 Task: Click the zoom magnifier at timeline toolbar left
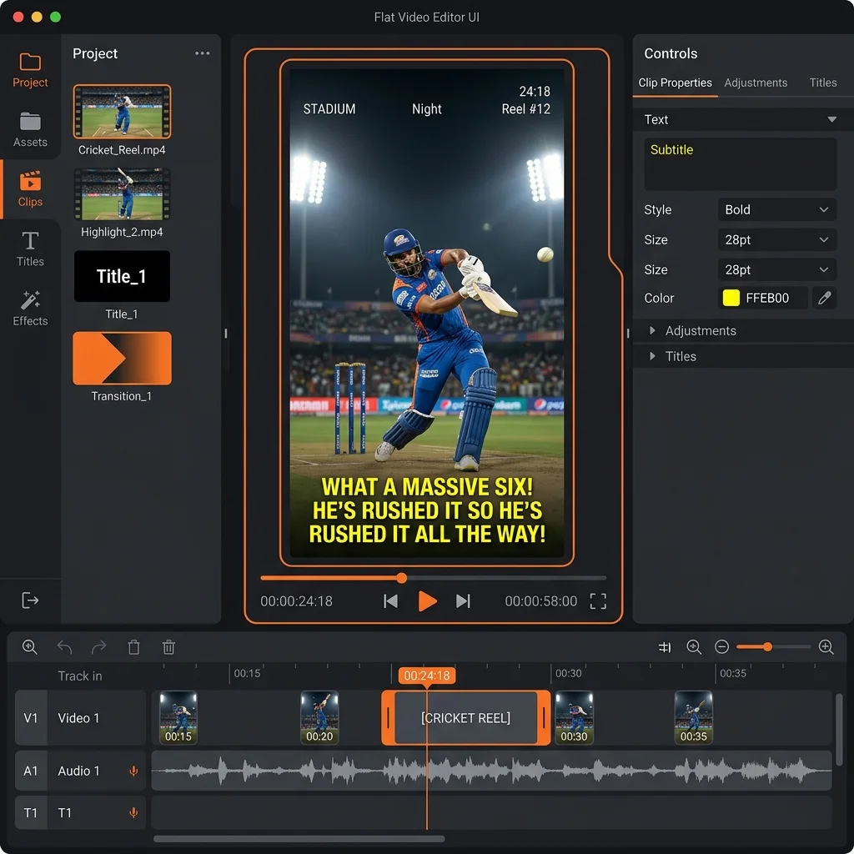(x=29, y=647)
